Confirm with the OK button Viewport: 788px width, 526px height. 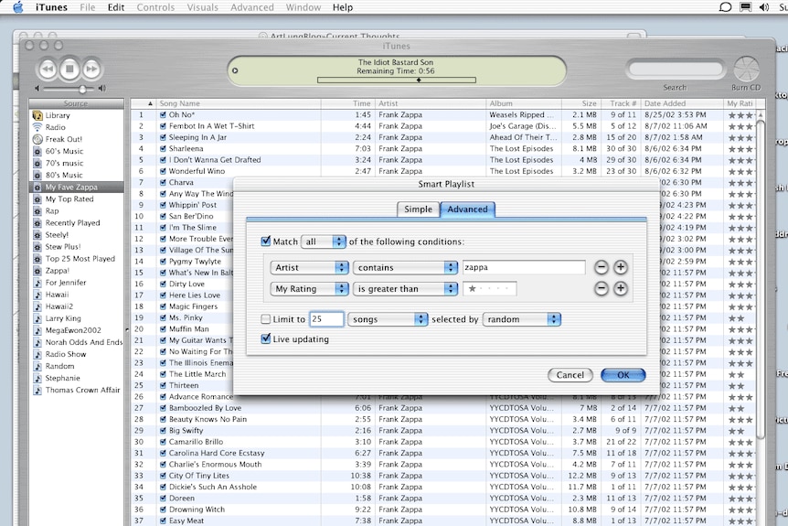click(x=623, y=375)
